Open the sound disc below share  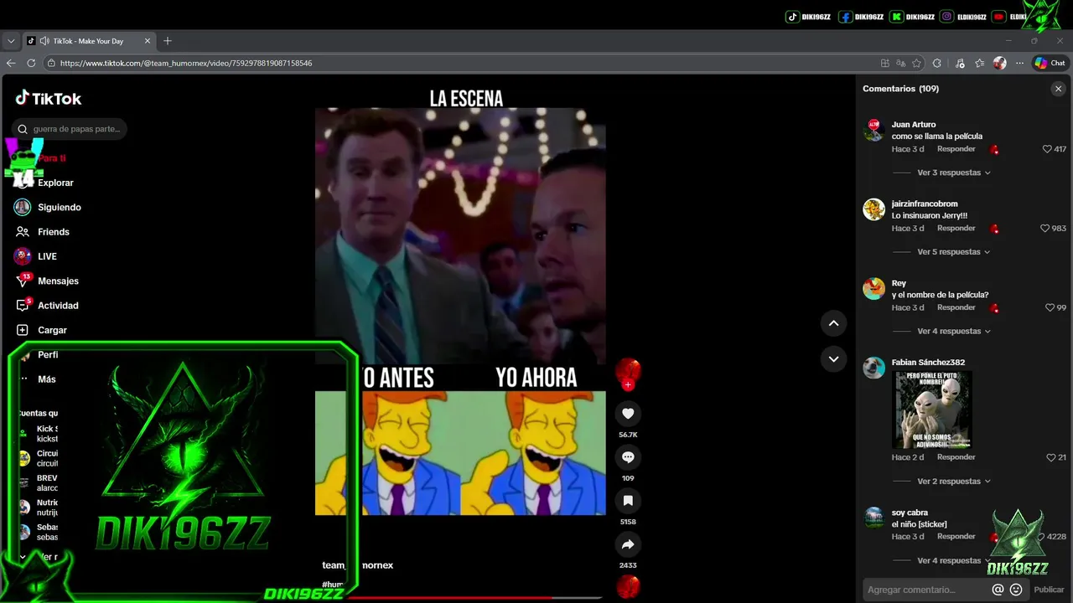click(x=628, y=588)
